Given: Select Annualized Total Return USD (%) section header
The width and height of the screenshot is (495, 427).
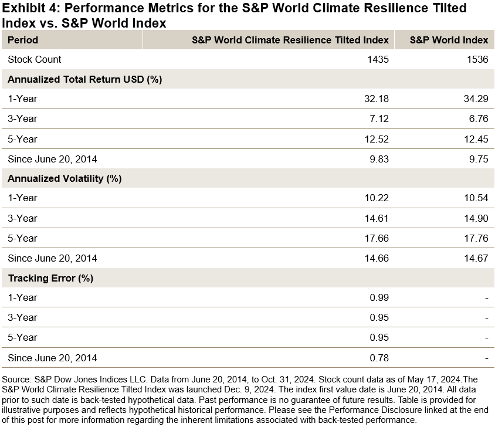Looking at the screenshot, I should (84, 79).
